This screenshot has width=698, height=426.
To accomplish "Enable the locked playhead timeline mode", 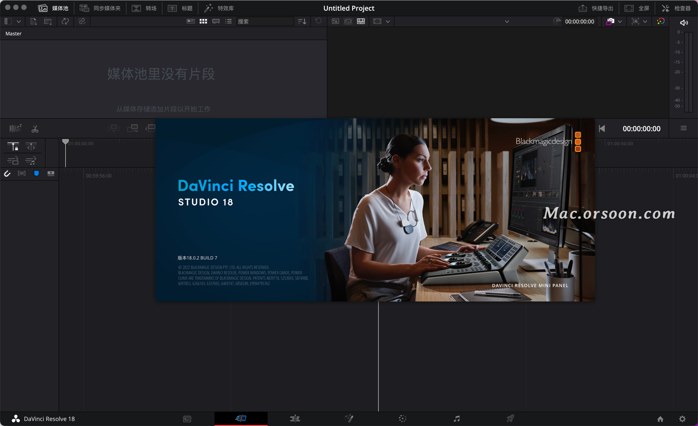I will (13, 147).
